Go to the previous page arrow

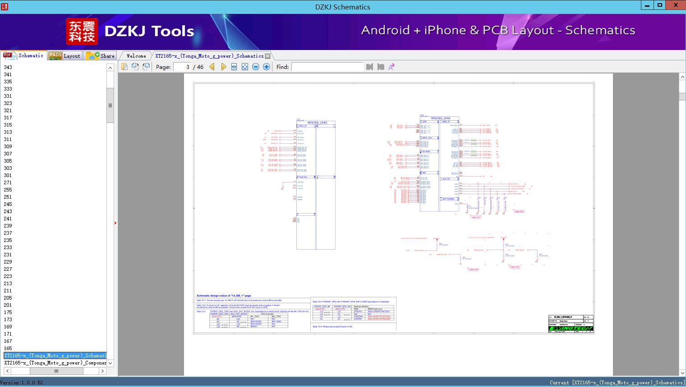click(x=212, y=67)
